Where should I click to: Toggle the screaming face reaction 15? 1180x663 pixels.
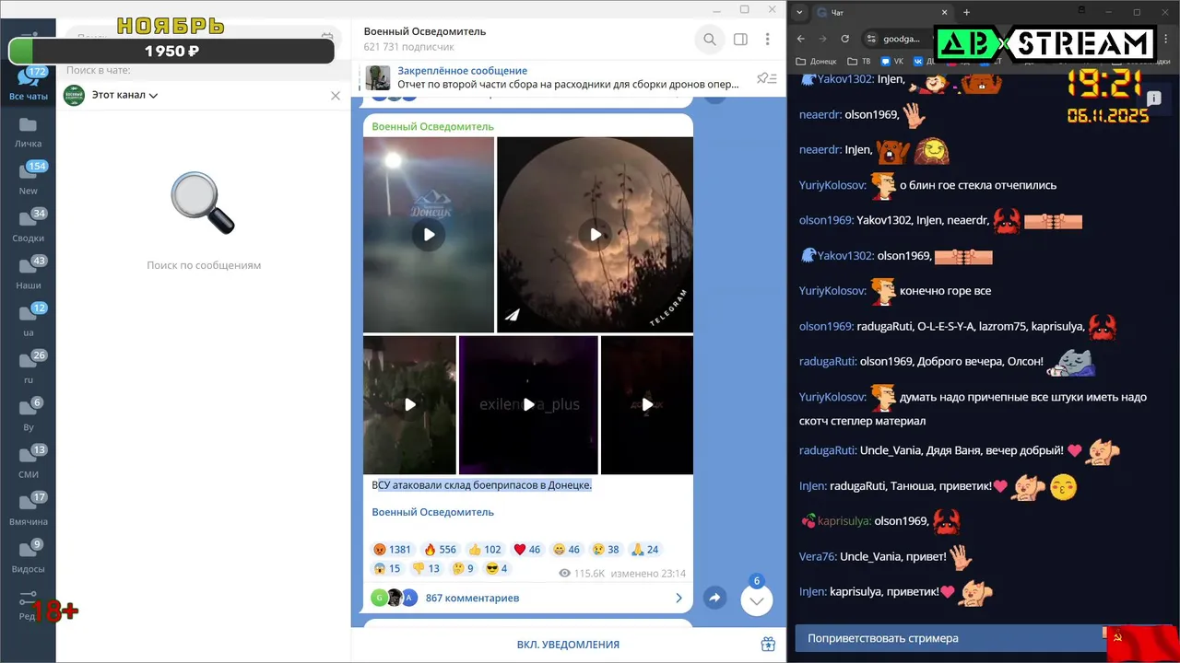387,568
